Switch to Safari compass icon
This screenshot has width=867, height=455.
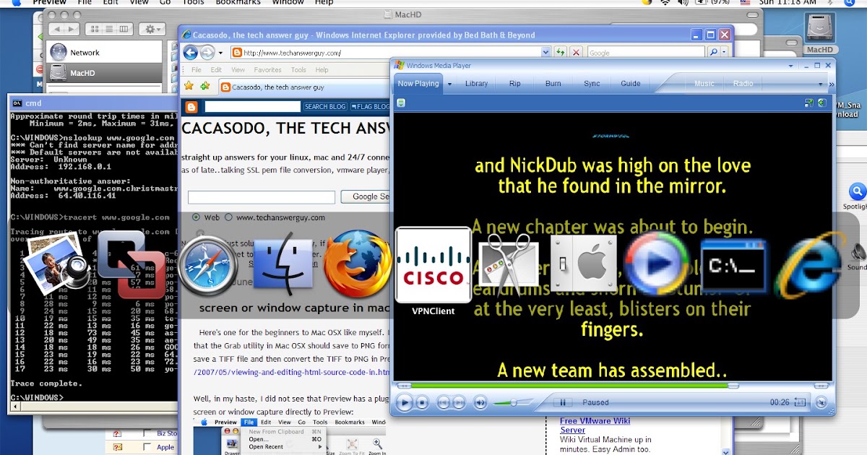[x=209, y=265]
